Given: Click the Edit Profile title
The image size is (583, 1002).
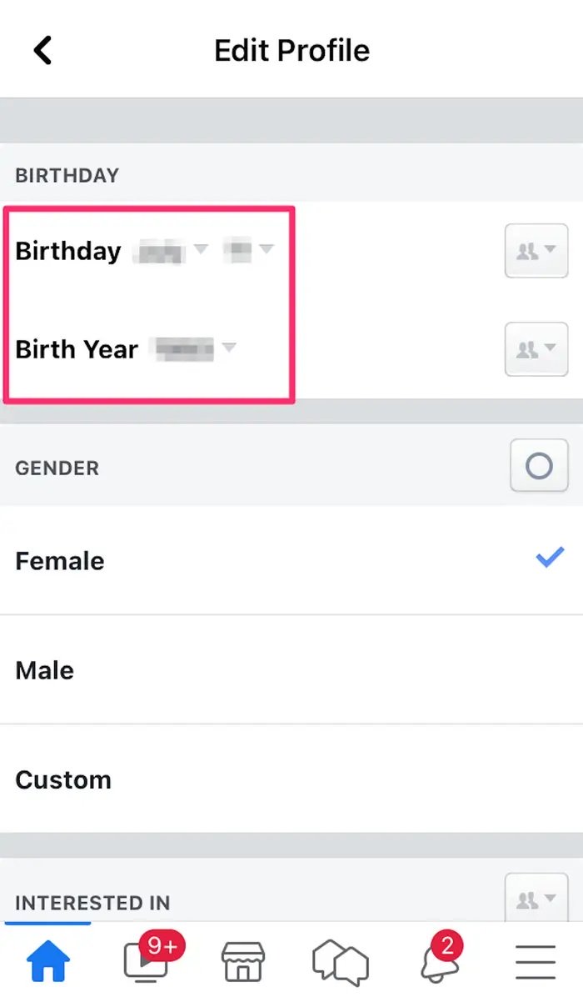Looking at the screenshot, I should pyautogui.click(x=291, y=50).
